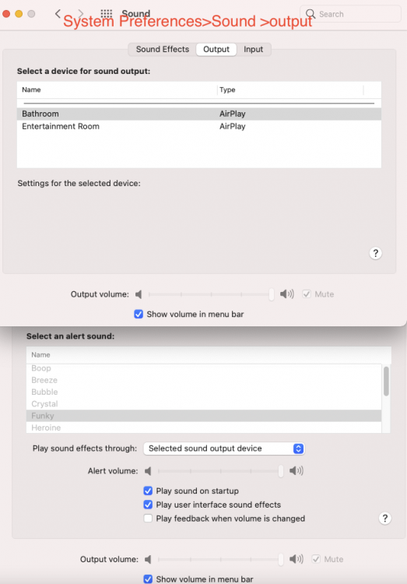Screen dimensions: 407x584
Task: Open Play sound effects through dropdown
Action: (224, 449)
